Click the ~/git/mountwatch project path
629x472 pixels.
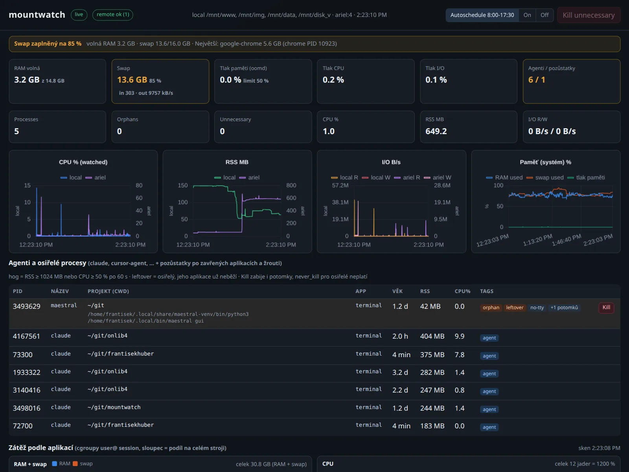[x=114, y=407]
